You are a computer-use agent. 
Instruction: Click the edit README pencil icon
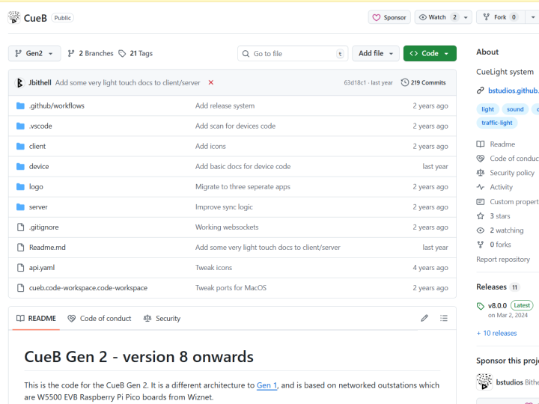click(424, 318)
